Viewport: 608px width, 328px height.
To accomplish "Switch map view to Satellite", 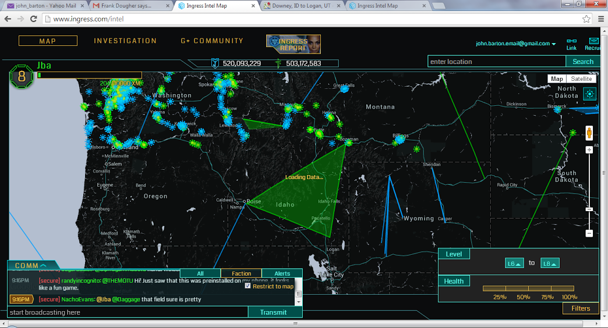I will click(581, 79).
